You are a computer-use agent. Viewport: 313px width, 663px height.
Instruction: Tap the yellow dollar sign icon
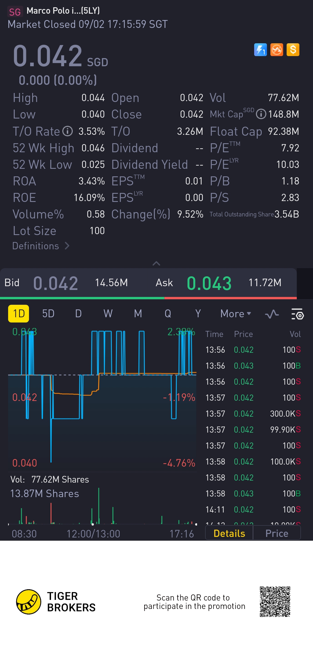click(x=293, y=50)
